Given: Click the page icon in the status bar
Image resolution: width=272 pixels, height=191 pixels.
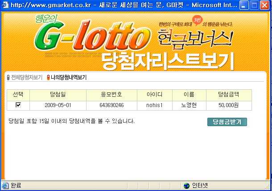Looking at the screenshot, I should (5, 186).
